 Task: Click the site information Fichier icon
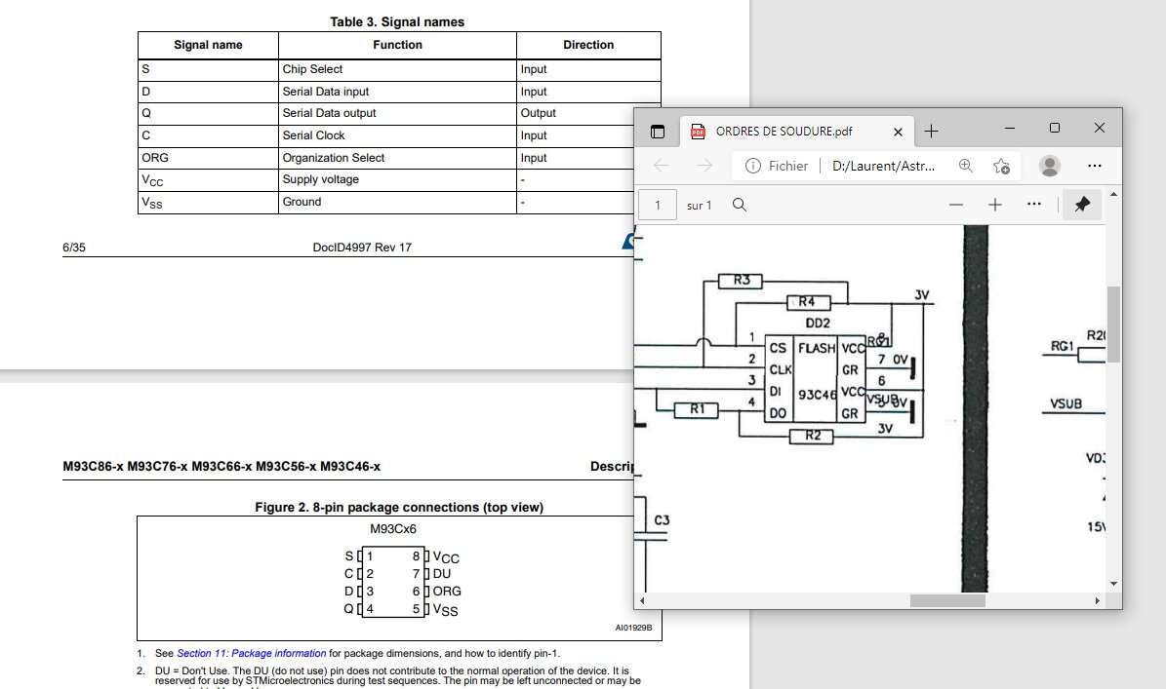point(752,166)
